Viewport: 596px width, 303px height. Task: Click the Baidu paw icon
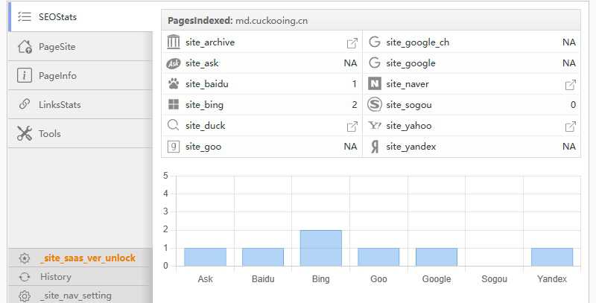174,84
